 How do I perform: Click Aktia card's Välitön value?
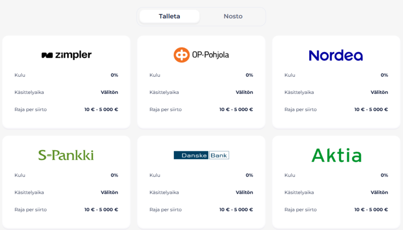[379, 192]
